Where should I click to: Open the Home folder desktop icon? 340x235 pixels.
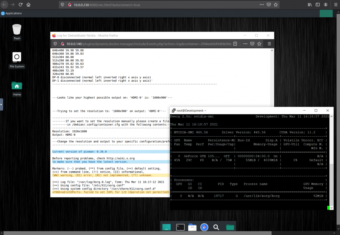17,89
